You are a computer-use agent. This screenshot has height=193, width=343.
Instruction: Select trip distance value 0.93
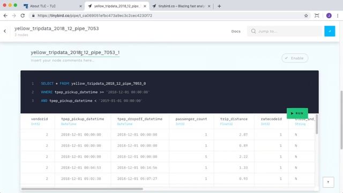tap(243, 179)
